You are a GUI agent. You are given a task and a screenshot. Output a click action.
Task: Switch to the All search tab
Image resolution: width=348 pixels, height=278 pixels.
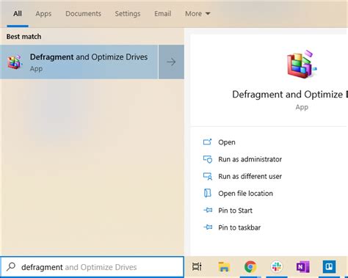pyautogui.click(x=18, y=14)
